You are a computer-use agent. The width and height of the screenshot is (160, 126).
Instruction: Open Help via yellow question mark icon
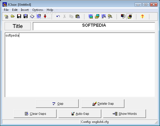[x=142, y=16]
